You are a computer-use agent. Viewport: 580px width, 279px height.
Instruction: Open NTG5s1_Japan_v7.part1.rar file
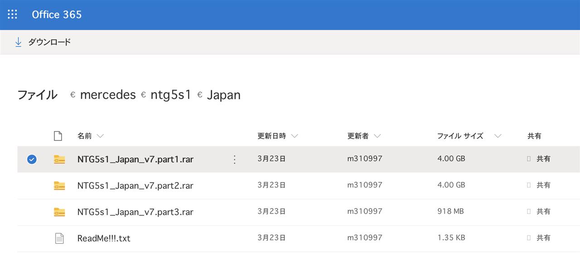pos(135,159)
